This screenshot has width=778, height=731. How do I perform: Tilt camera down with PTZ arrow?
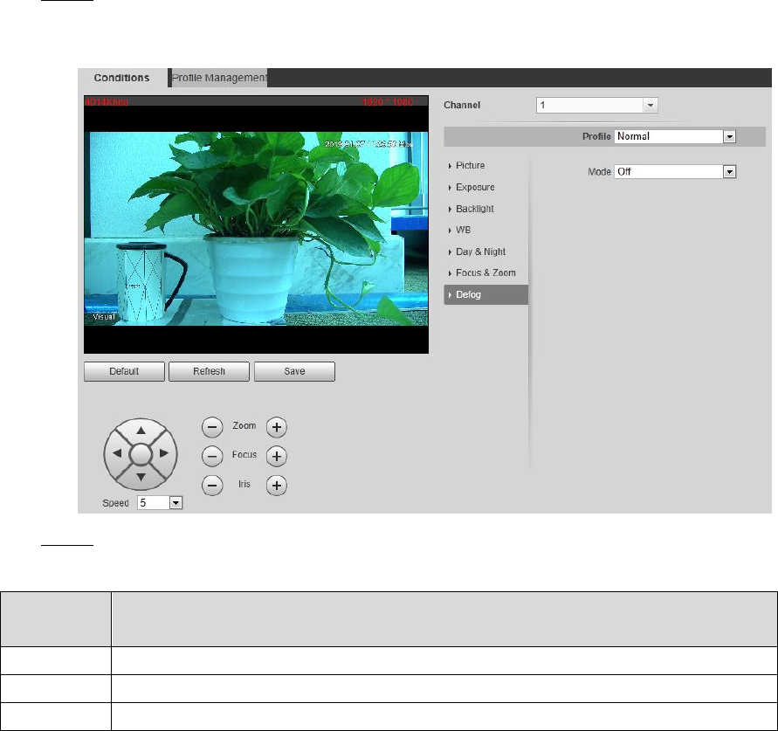pyautogui.click(x=141, y=477)
